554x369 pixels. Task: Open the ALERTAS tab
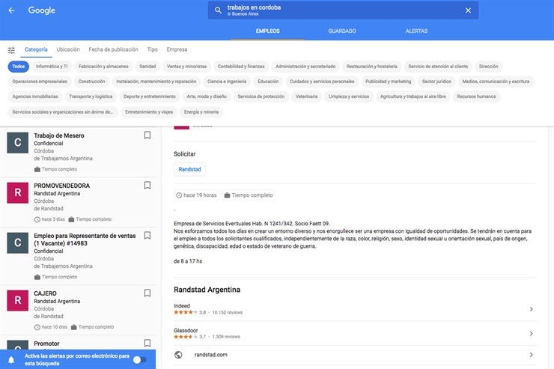coord(416,31)
